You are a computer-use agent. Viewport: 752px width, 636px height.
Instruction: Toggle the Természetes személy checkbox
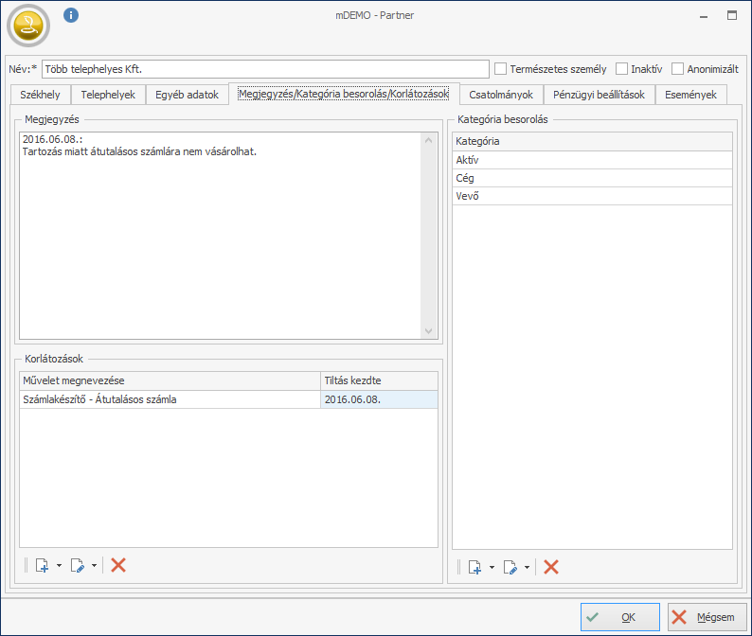point(500,68)
